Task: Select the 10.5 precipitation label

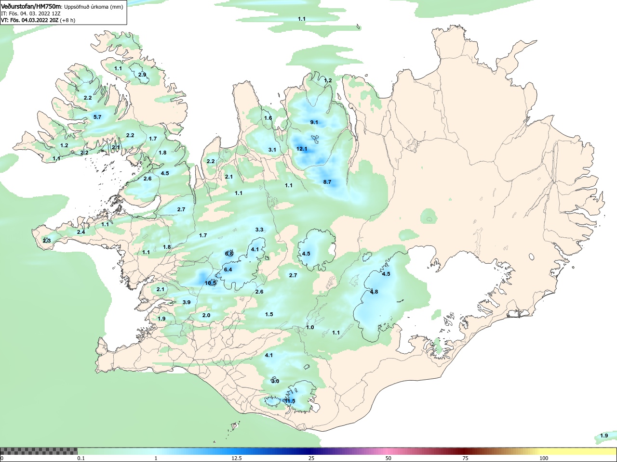Action: tap(210, 283)
